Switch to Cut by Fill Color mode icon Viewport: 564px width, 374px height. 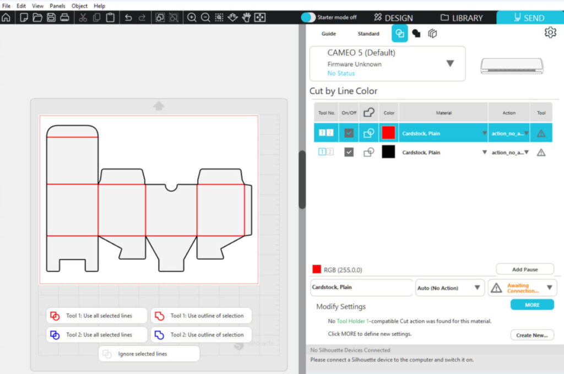(x=416, y=34)
